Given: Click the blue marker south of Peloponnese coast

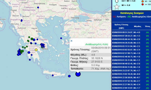Looking at the screenshot, I should [30, 60].
